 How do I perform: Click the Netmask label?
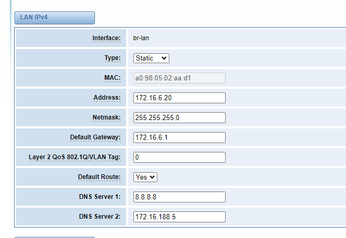pos(107,117)
